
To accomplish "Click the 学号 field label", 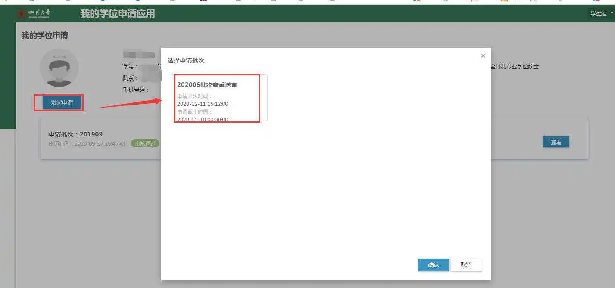I will (130, 67).
